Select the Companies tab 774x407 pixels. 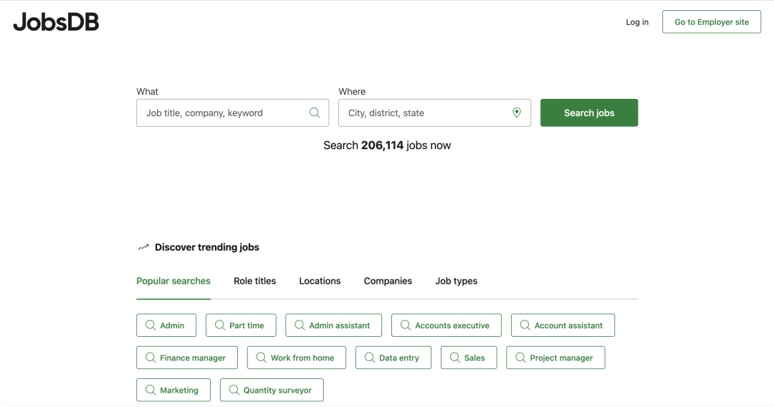(388, 281)
